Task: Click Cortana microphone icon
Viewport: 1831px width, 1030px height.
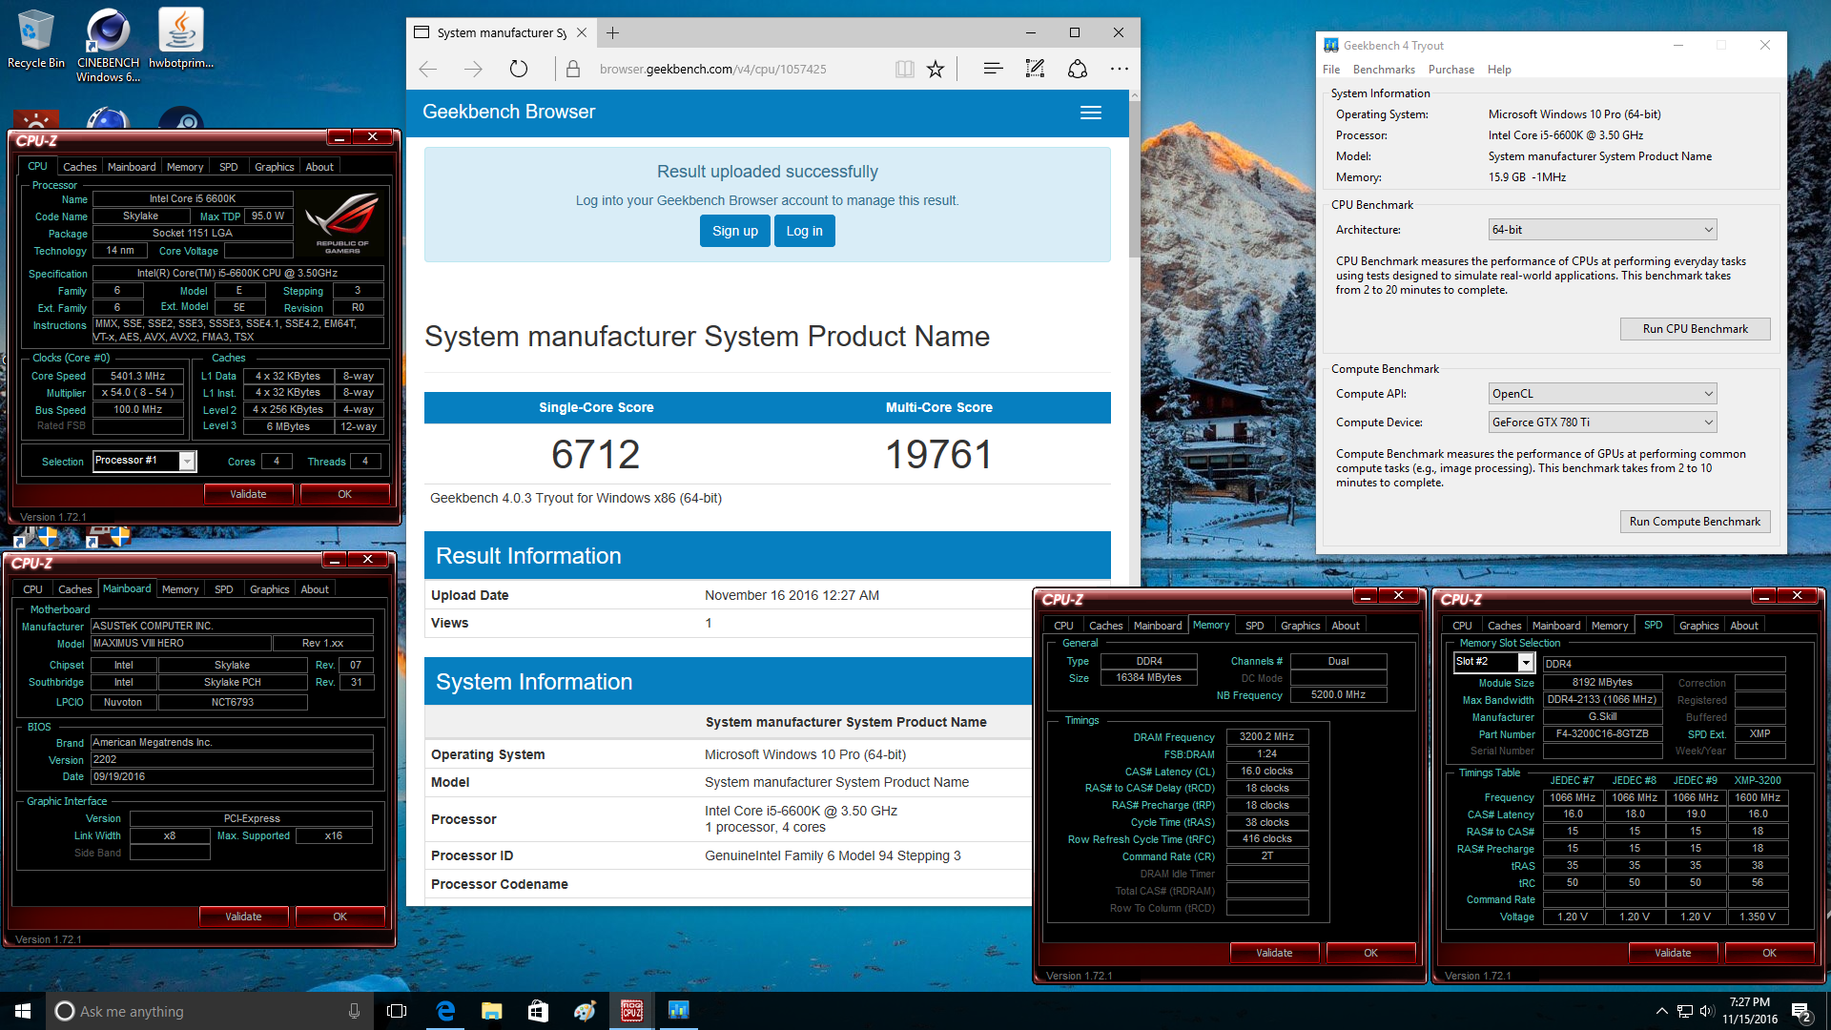Action: point(354,1011)
